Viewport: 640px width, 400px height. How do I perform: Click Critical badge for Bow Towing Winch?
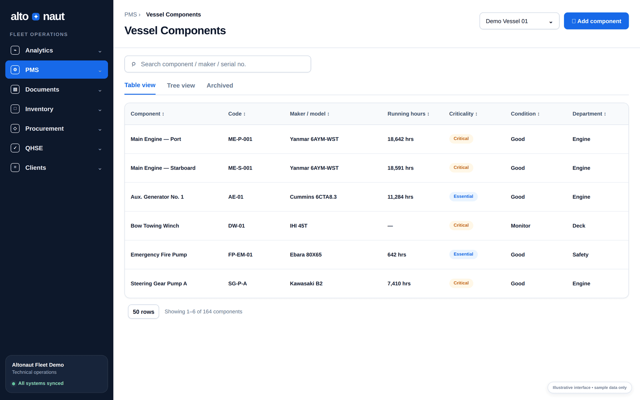pyautogui.click(x=461, y=225)
